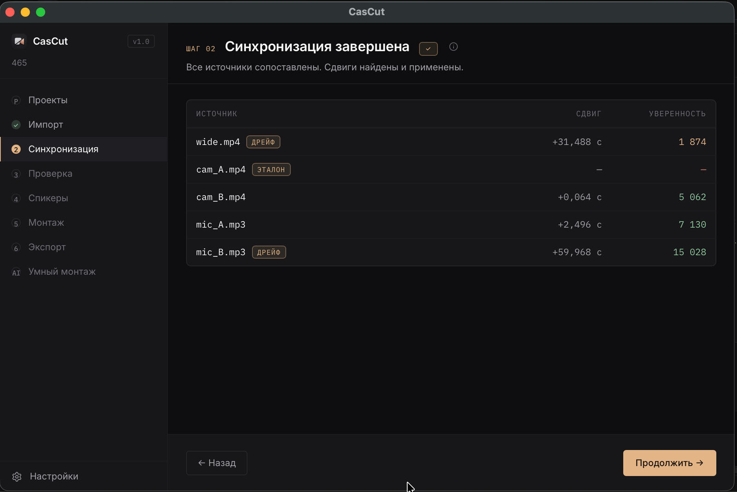Click the confidence value 15 028

pyautogui.click(x=690, y=252)
